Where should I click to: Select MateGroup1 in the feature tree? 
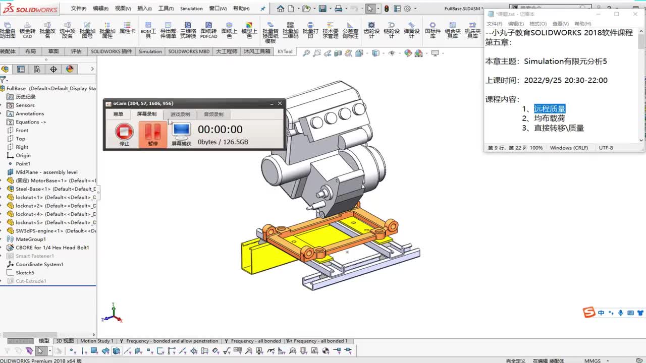pyautogui.click(x=30, y=239)
